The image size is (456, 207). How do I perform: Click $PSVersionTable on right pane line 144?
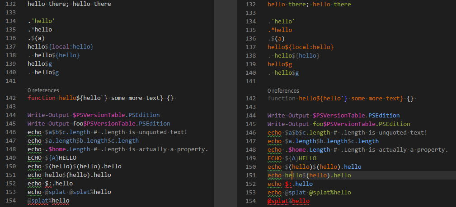339,115
